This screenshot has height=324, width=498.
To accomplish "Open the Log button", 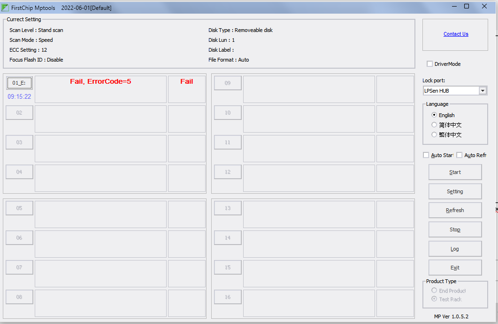I will pos(455,249).
